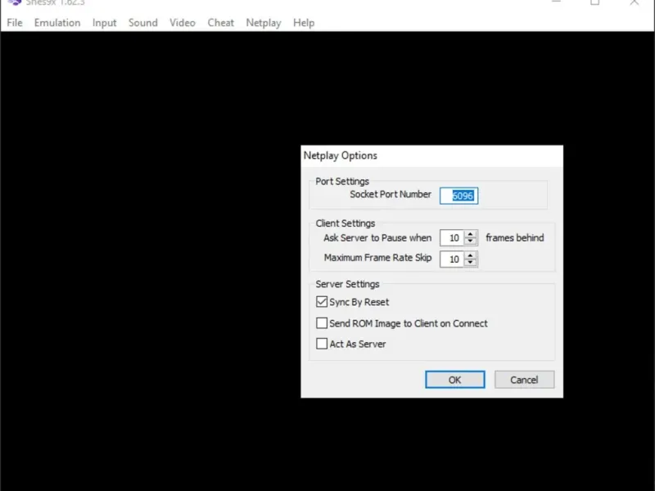The image size is (655, 491).
Task: Open the Video menu
Action: click(182, 23)
